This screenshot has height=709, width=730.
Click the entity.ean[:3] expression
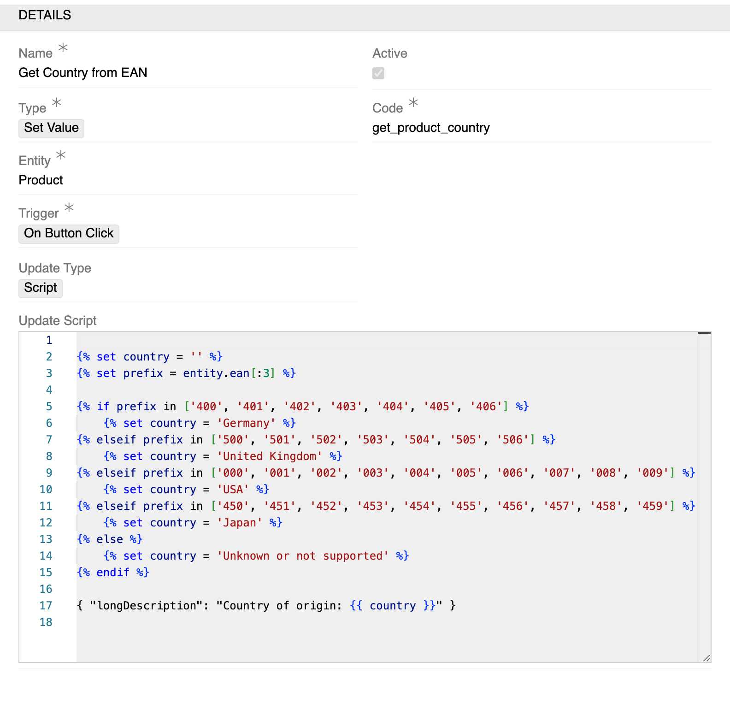229,373
